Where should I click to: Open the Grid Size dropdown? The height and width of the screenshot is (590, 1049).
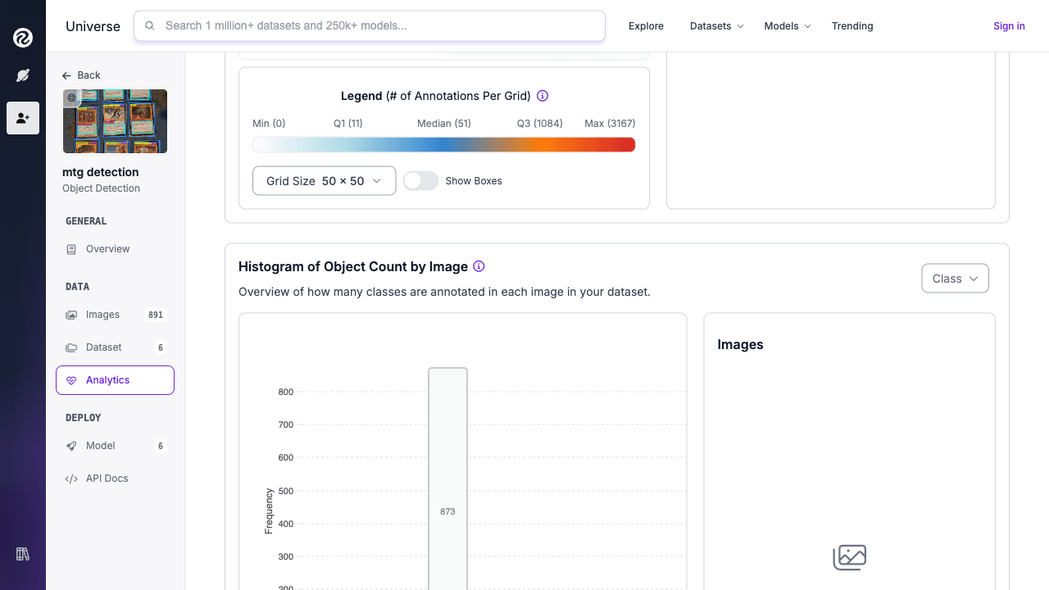324,180
